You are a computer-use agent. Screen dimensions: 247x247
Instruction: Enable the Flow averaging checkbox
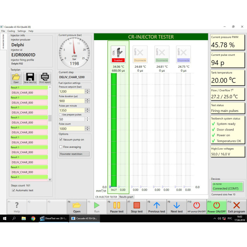pos(61,147)
